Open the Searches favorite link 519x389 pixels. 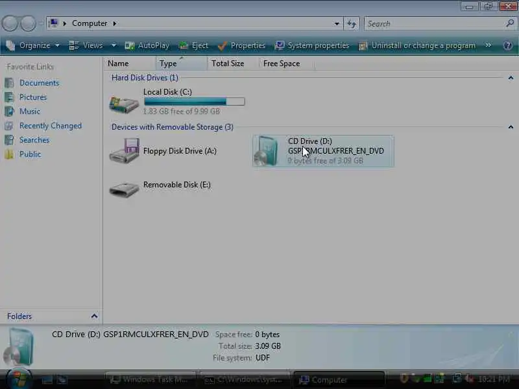[34, 140]
